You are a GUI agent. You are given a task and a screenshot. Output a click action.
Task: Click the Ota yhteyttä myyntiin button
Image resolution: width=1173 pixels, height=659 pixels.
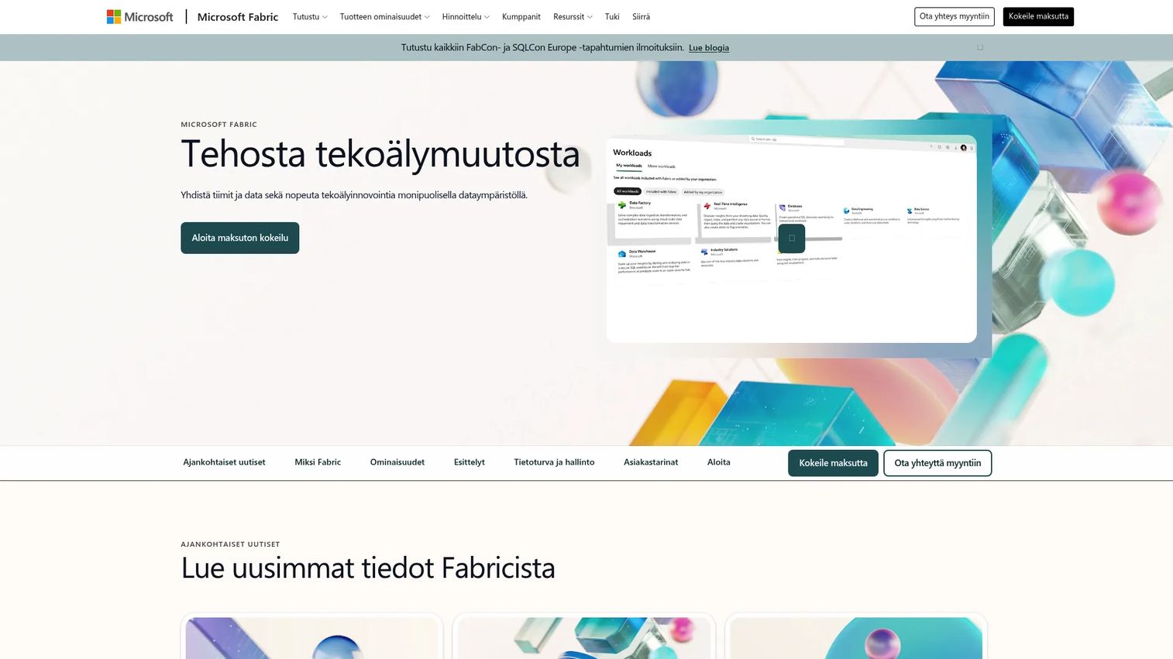click(x=937, y=463)
